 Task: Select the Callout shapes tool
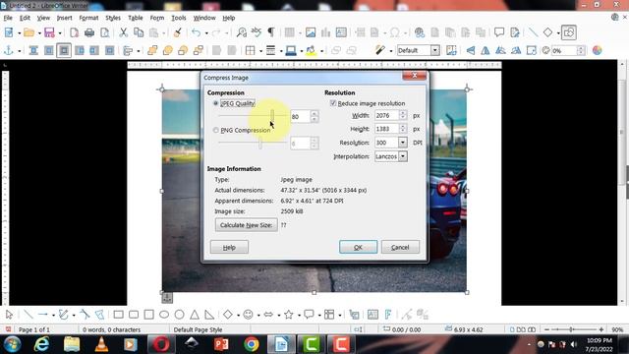tap(309, 315)
